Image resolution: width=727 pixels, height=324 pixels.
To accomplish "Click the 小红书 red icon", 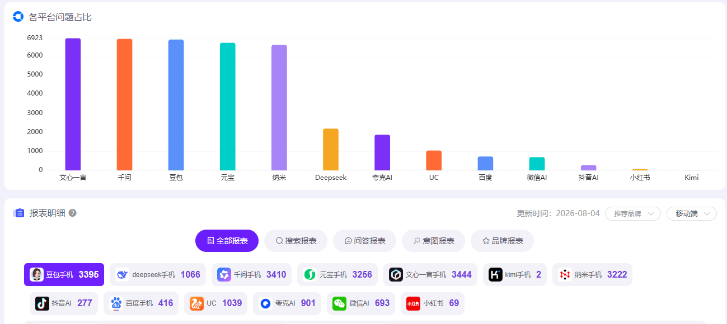I will coord(413,303).
